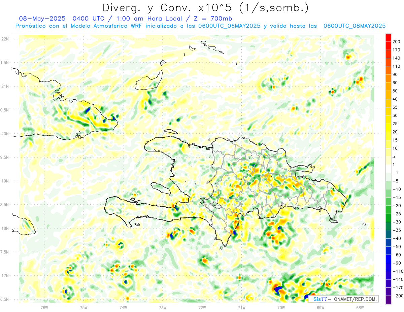Click the longitude label '76W'

point(44,307)
